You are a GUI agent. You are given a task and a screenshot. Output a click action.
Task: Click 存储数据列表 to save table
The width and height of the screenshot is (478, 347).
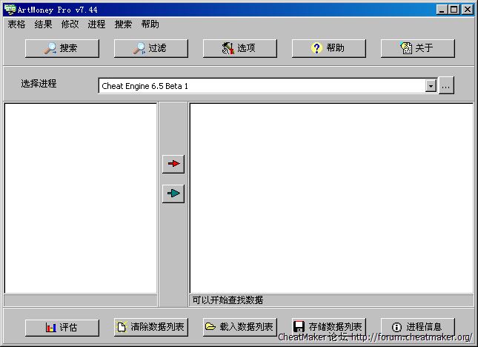coord(328,327)
